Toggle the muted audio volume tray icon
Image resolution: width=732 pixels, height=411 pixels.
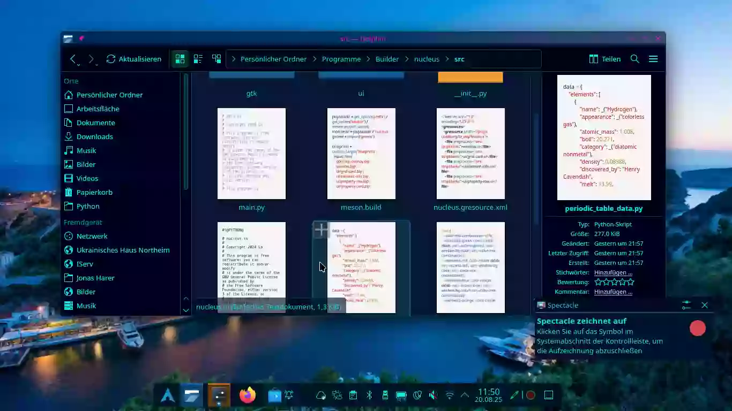coord(433,395)
